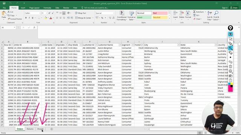Switch to the View tab
This screenshot has height=135, width=241.
coord(75,8)
